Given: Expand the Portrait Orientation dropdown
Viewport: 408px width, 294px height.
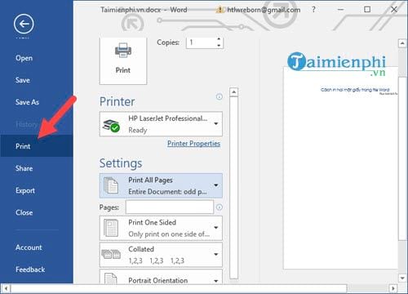Looking at the screenshot, I should [161, 277].
